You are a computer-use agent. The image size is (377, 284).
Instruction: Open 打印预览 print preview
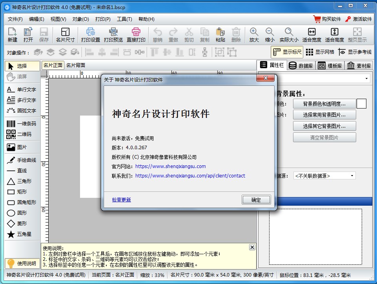coord(113,34)
